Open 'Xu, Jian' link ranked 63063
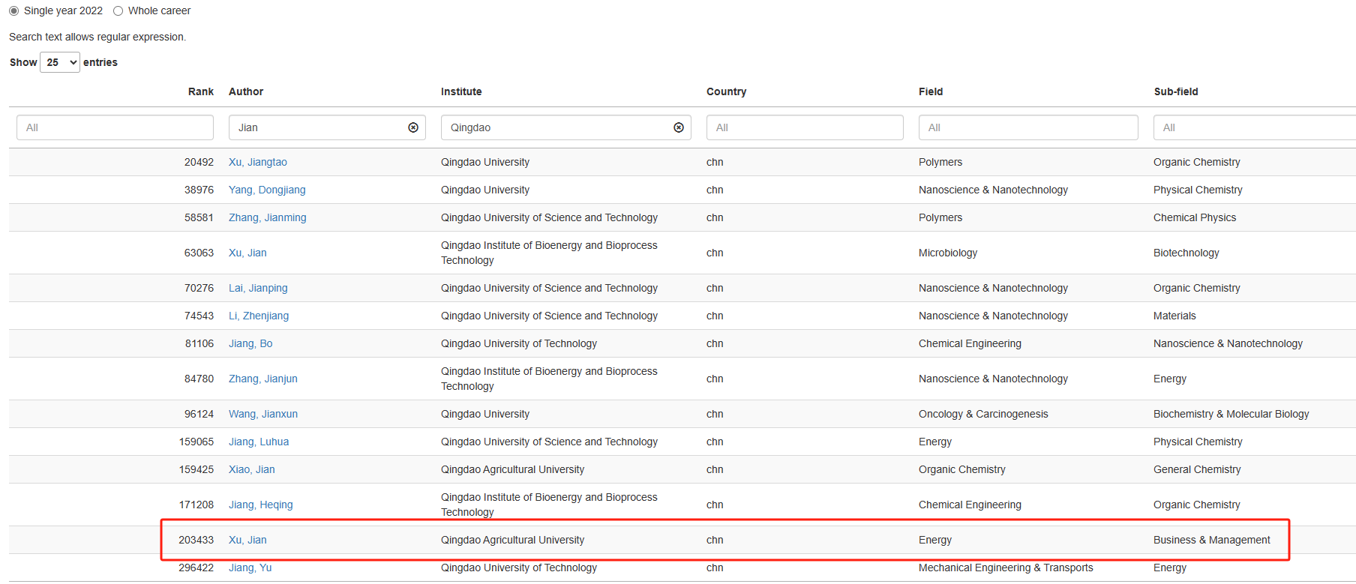 click(x=247, y=253)
